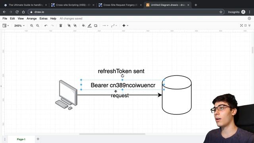Click the left sidebar collapse handle

tap(1, 86)
